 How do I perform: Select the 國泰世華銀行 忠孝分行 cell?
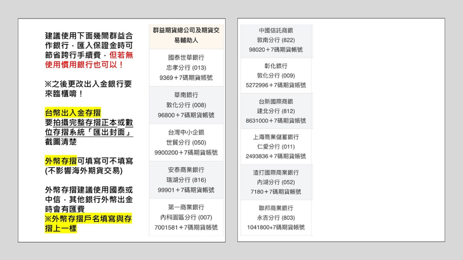pos(186,67)
